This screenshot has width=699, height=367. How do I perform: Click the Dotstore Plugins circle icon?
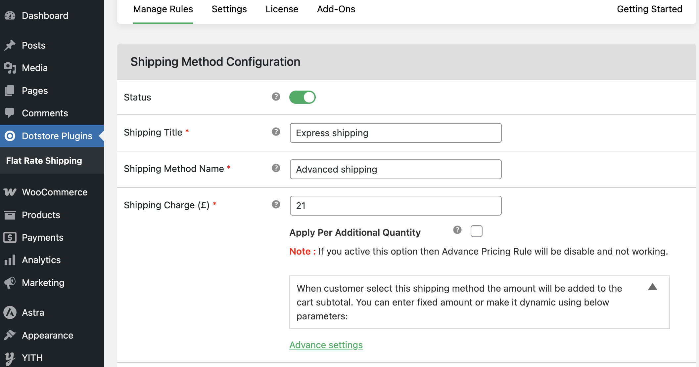tap(10, 136)
